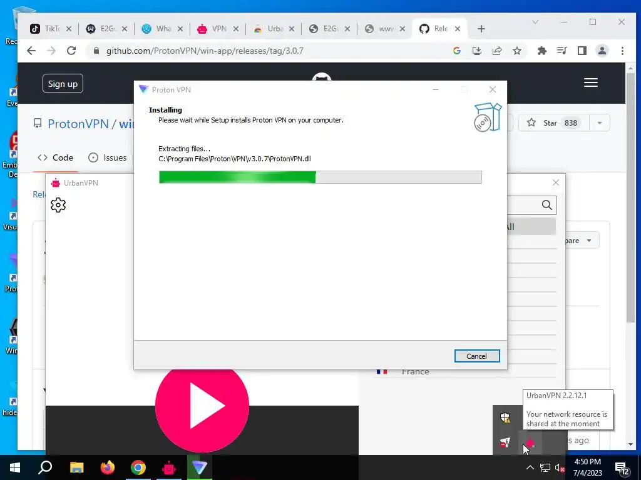Open a new Chrome tab
The width and height of the screenshot is (641, 480).
tap(481, 29)
